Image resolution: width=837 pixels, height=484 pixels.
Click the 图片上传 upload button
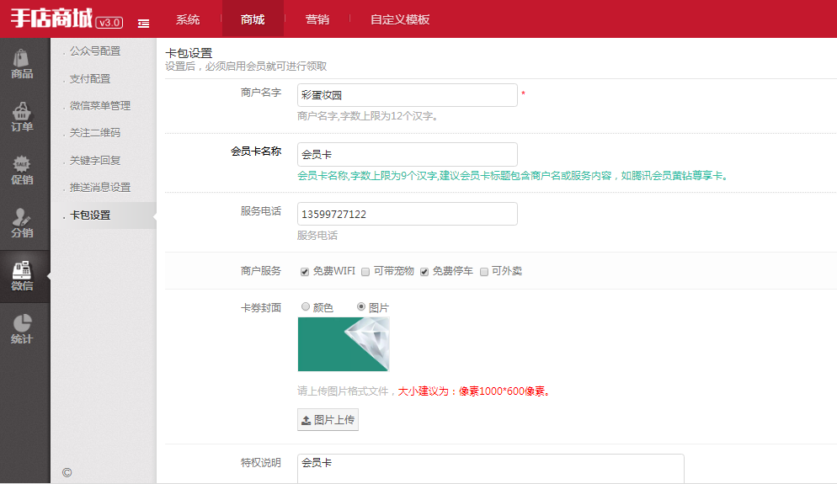[328, 420]
